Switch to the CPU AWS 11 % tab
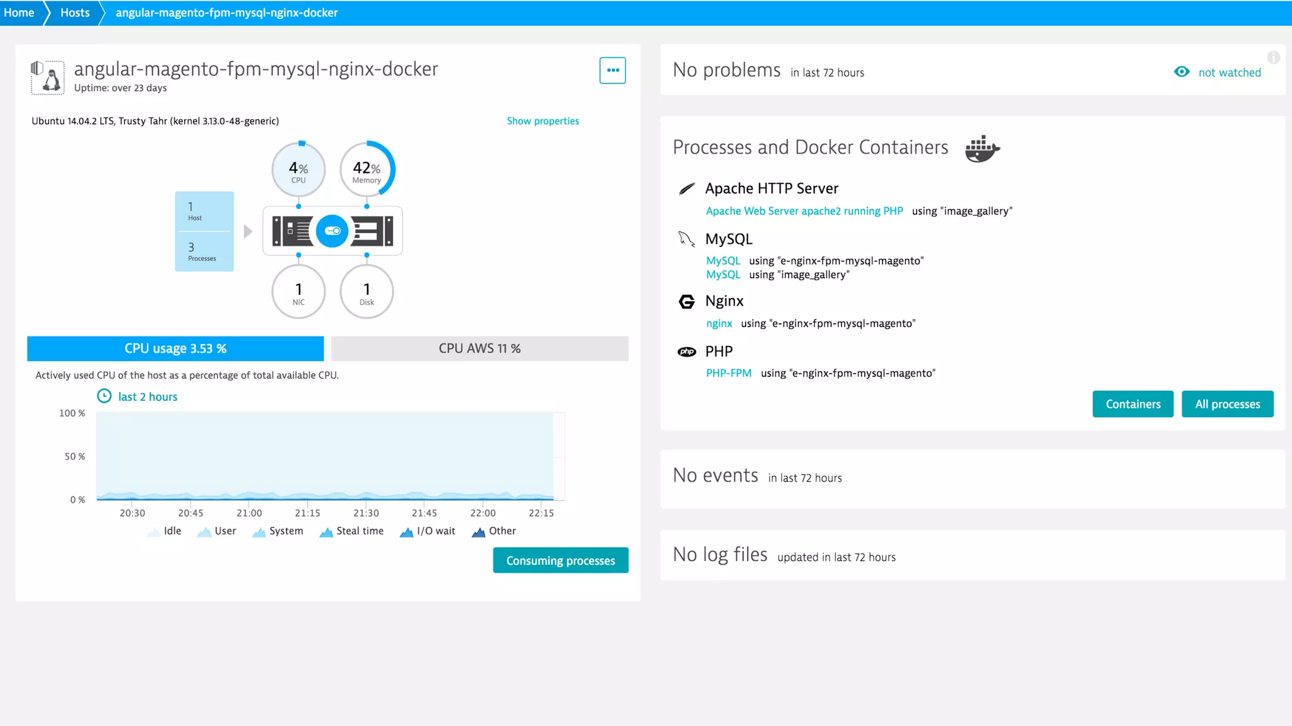 tap(479, 349)
